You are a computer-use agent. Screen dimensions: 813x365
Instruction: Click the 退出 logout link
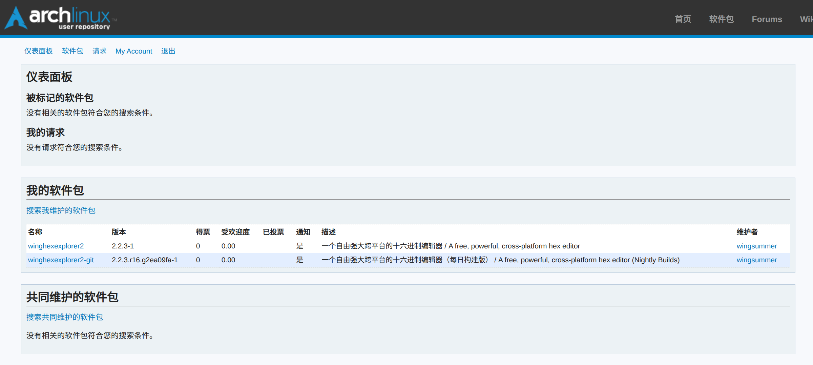168,51
